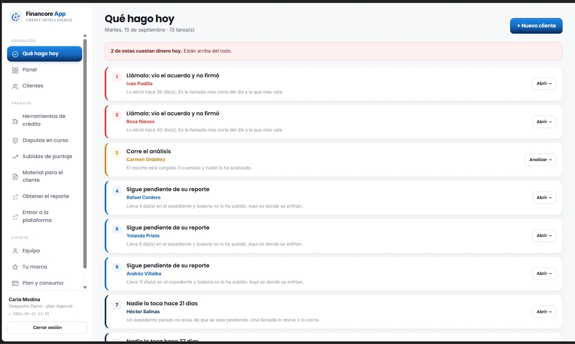Click the external link icon for Obtener el reporte

(x=15, y=196)
